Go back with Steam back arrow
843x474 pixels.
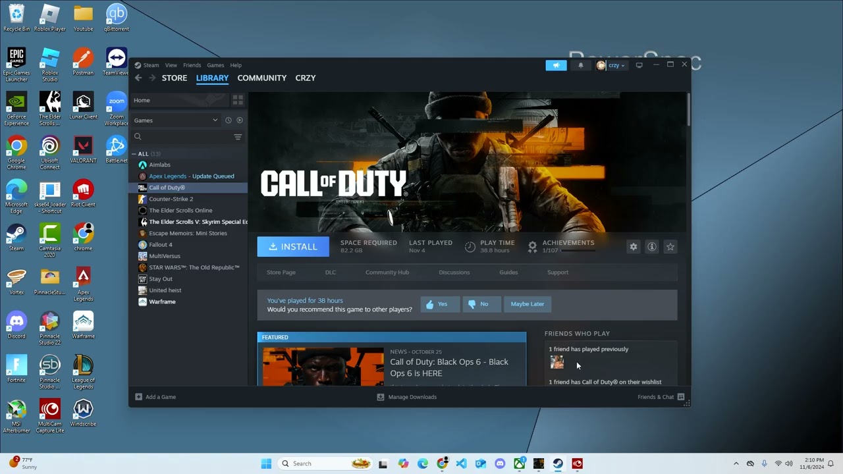coord(138,78)
